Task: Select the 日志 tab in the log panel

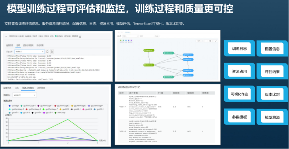Action: click(x=18, y=45)
